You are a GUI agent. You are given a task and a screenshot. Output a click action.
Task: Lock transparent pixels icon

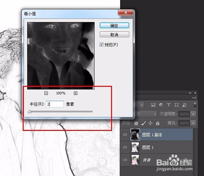(x=136, y=123)
